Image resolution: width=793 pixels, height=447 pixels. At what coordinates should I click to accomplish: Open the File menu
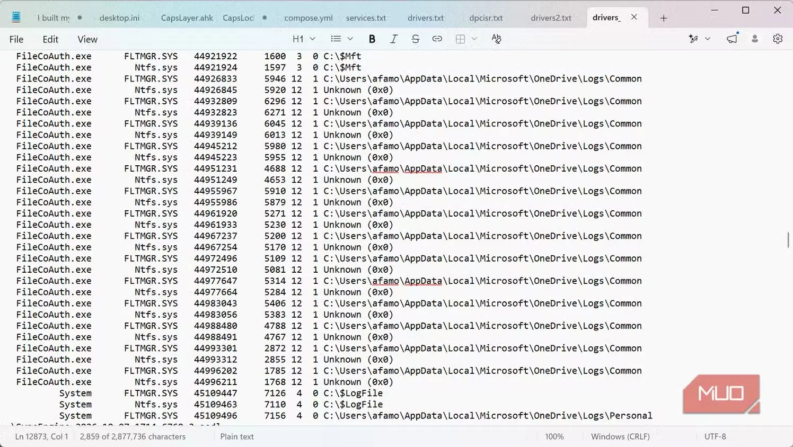click(16, 39)
